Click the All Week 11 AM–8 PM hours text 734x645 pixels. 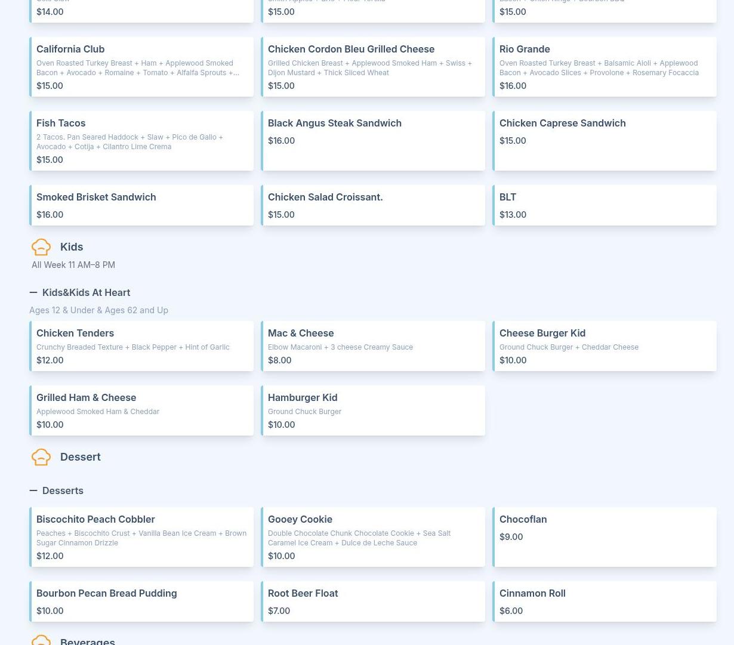[x=73, y=265]
